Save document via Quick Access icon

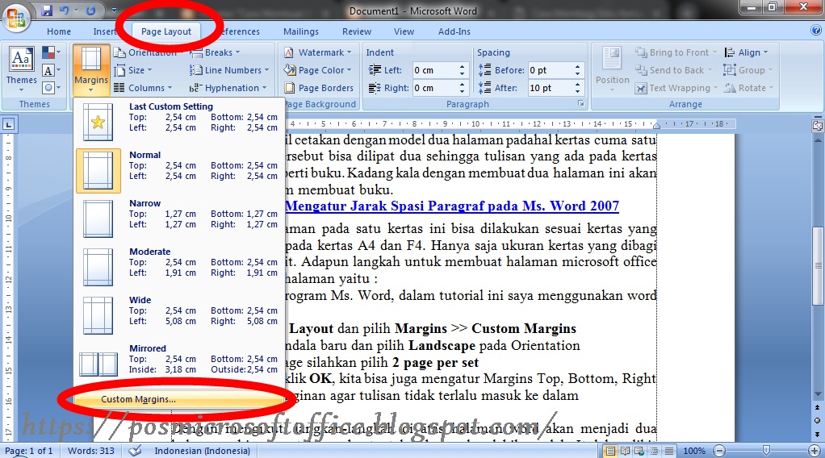[x=47, y=10]
